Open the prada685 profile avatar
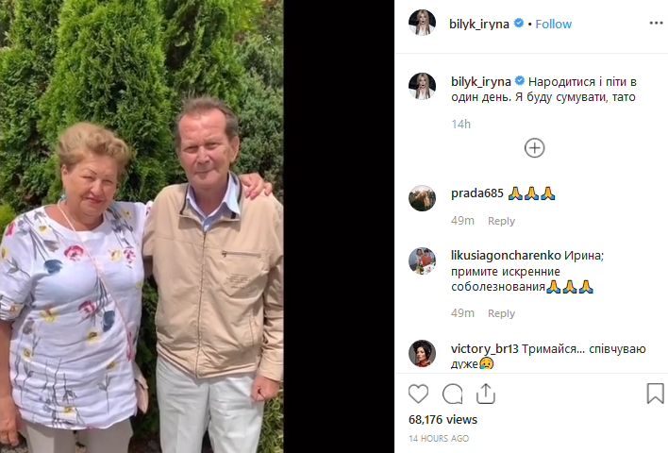The image size is (668, 453). tap(422, 198)
